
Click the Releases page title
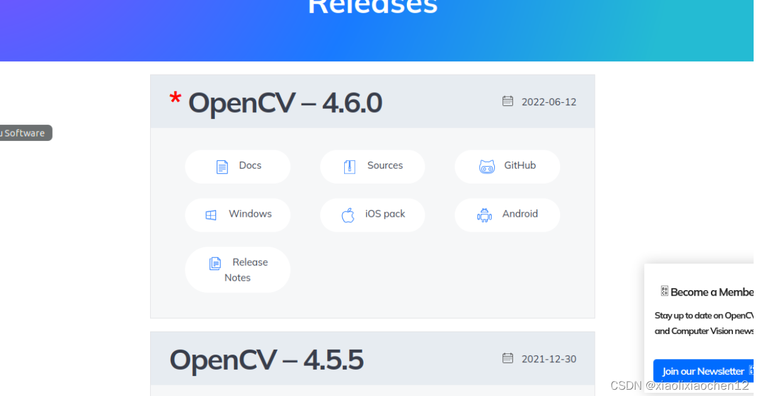[372, 6]
